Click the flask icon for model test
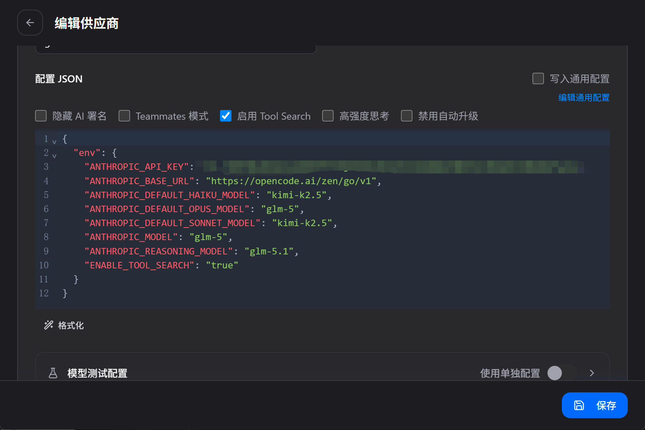Screen dimensions: 645x430 tap(53, 373)
